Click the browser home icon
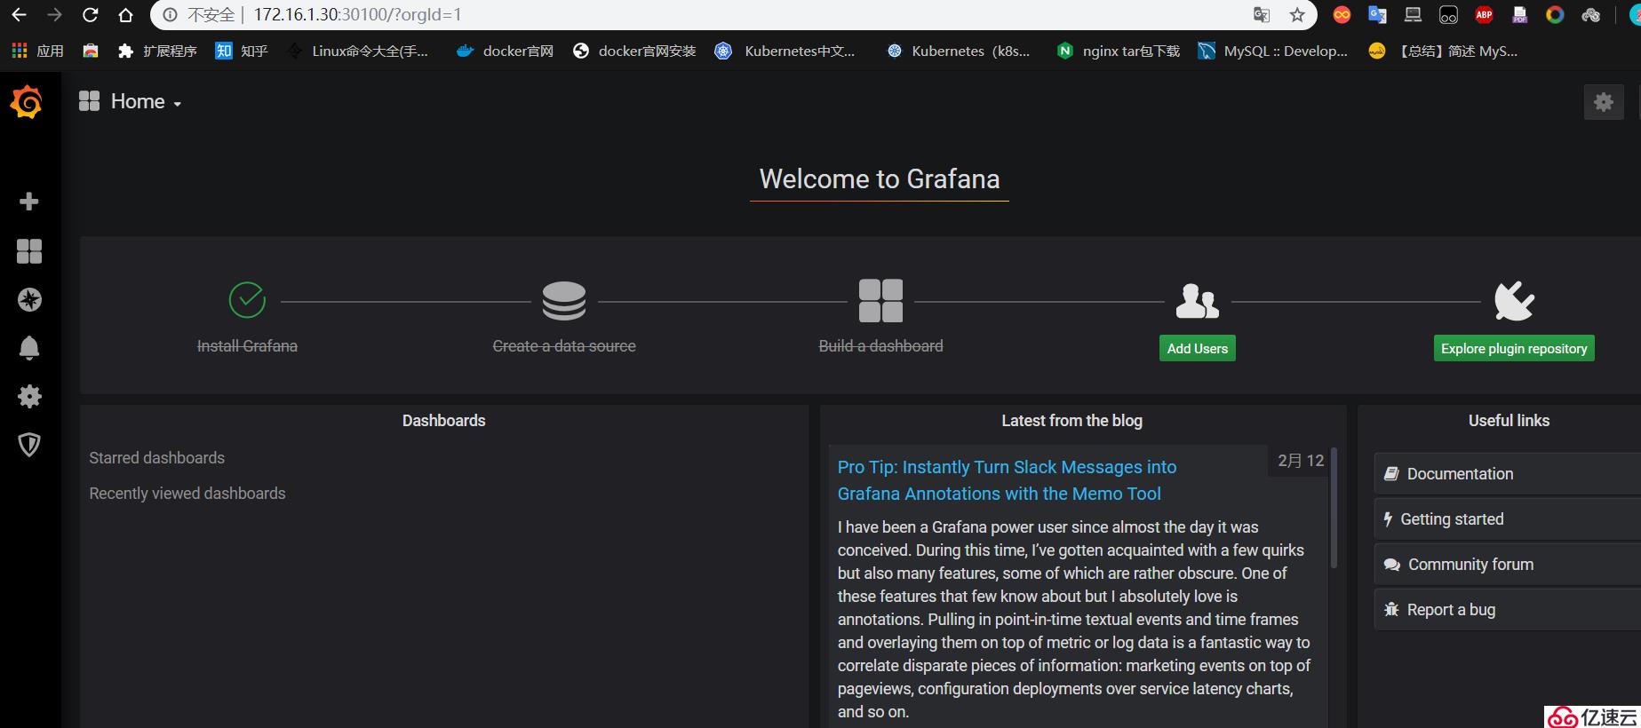The image size is (1641, 728). 125,15
